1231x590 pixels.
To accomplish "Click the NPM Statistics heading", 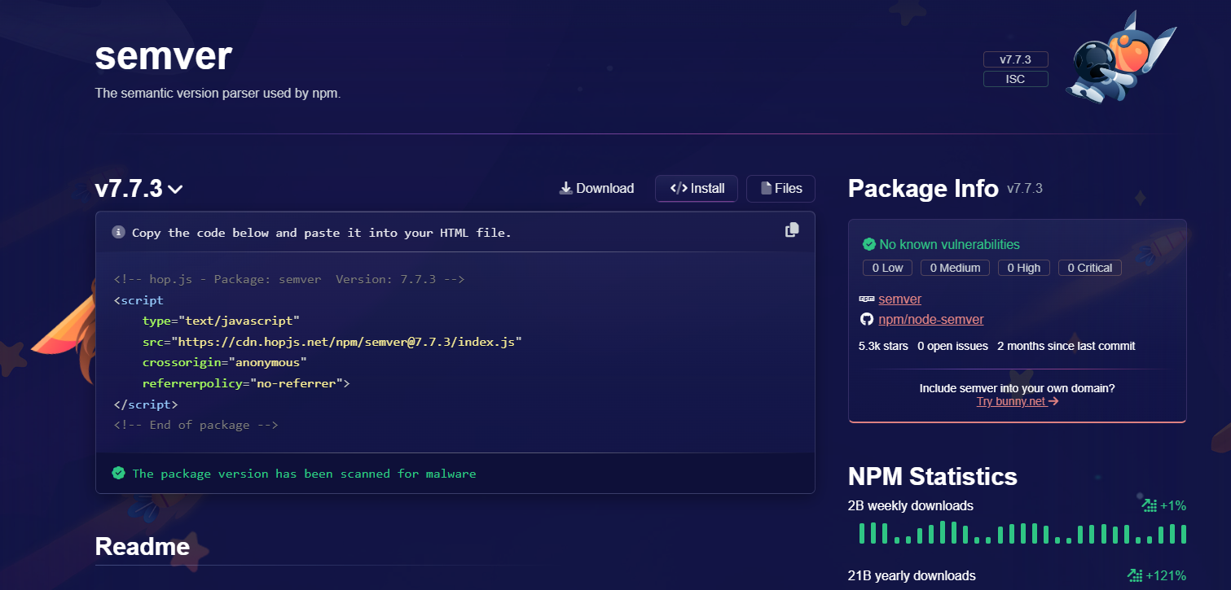I will (933, 476).
